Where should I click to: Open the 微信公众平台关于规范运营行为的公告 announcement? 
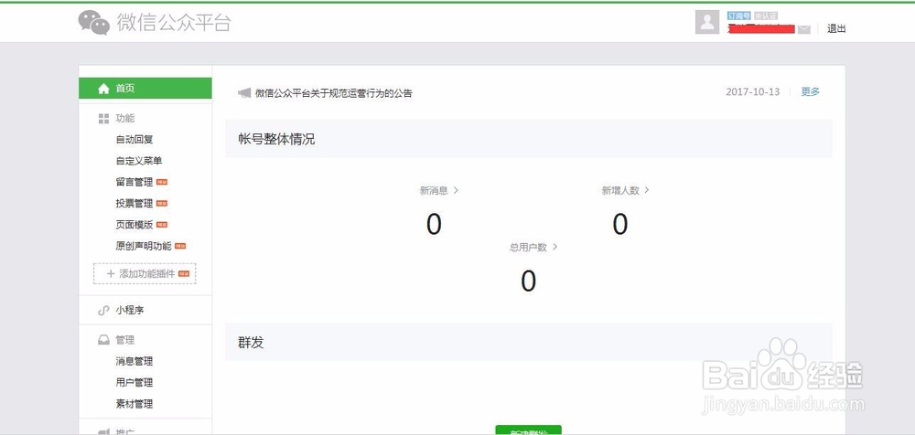click(334, 93)
